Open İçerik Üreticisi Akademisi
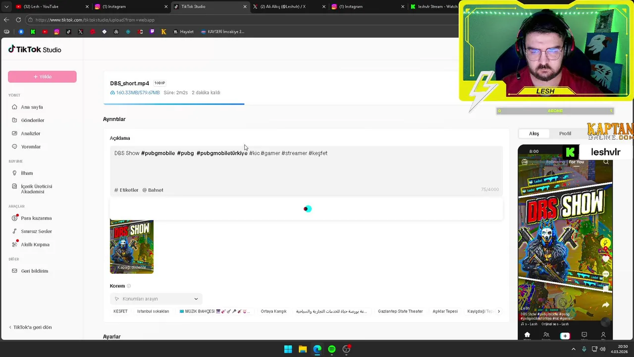The image size is (634, 357). pyautogui.click(x=36, y=189)
